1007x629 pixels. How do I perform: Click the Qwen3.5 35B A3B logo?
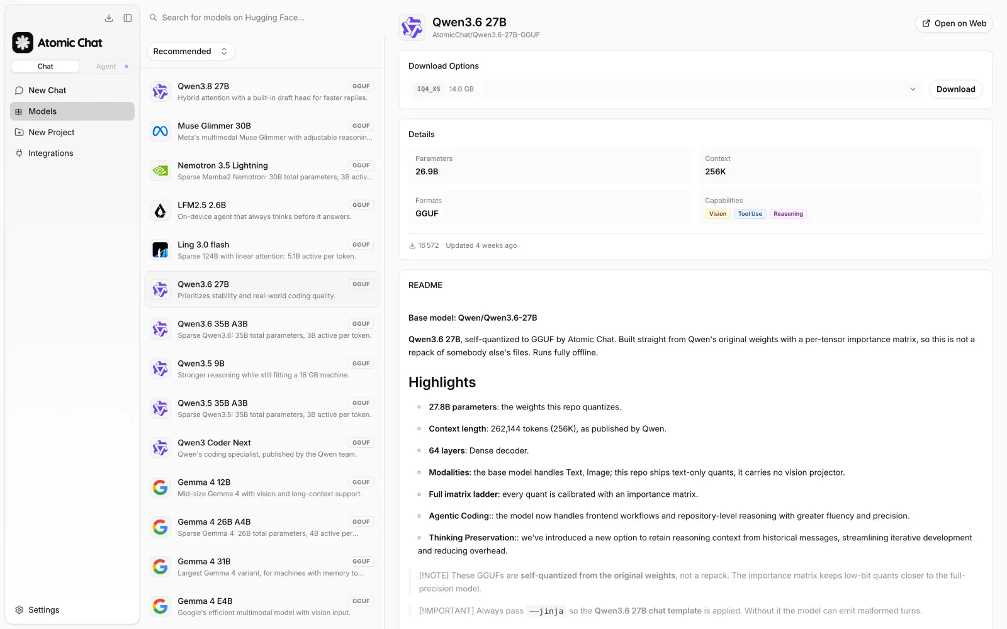click(x=160, y=409)
